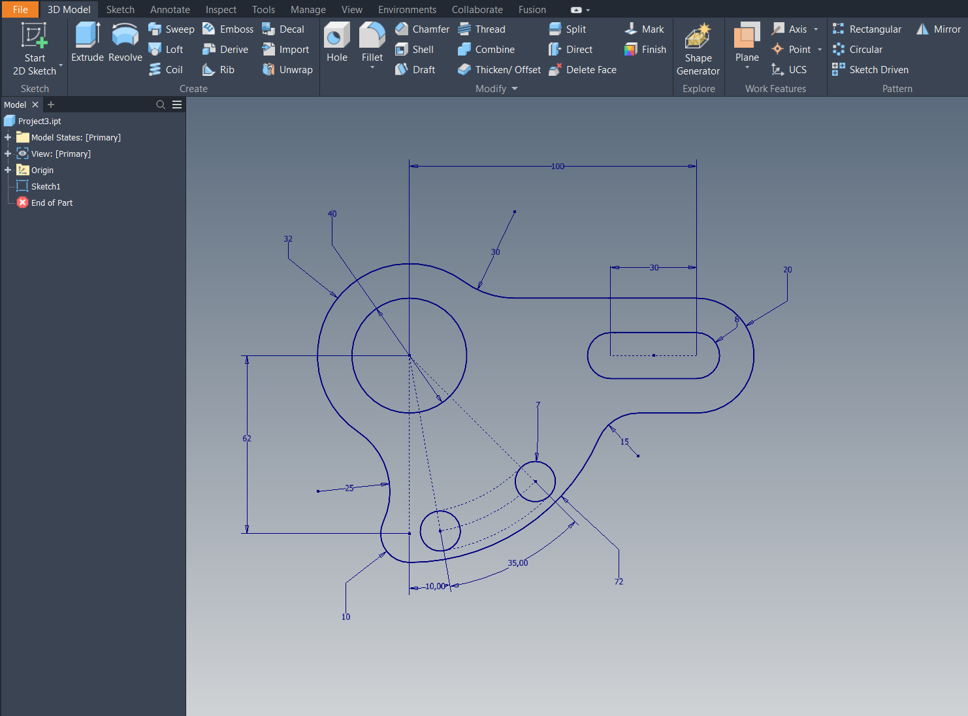The width and height of the screenshot is (968, 716).
Task: Choose the Coil command
Action: pos(166,70)
